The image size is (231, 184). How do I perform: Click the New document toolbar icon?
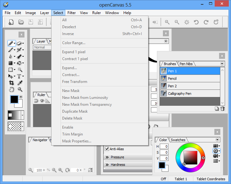coord(11,22)
